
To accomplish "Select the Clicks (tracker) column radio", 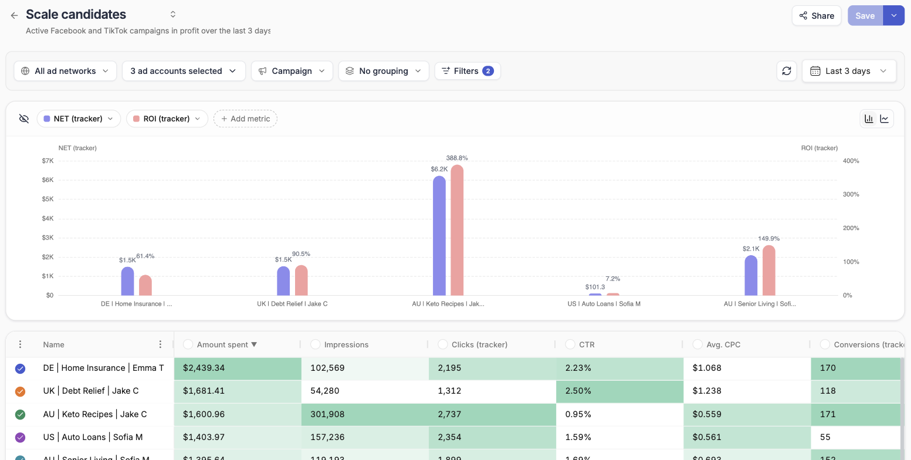I will tap(443, 344).
